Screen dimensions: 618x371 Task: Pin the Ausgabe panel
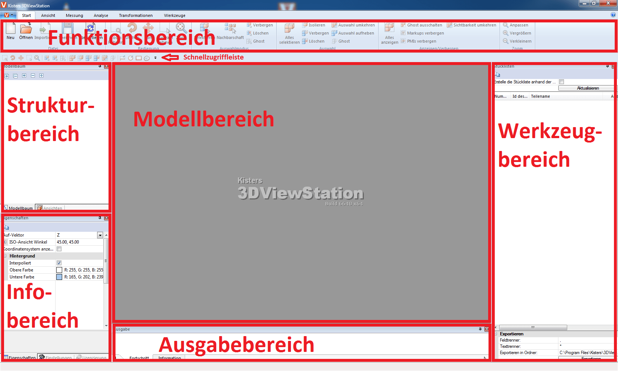tap(480, 329)
